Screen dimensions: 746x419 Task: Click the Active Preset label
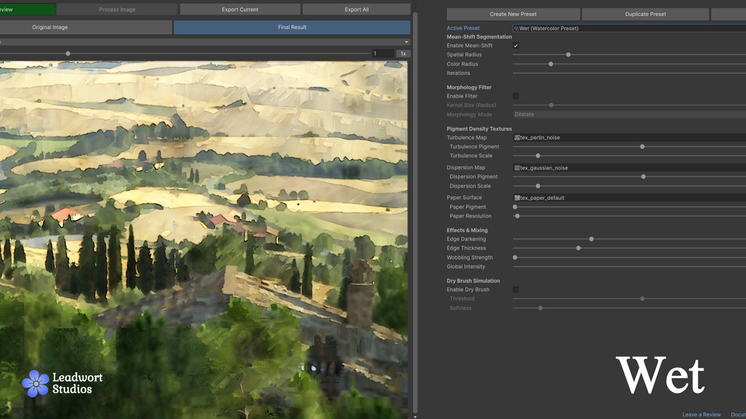coord(463,29)
